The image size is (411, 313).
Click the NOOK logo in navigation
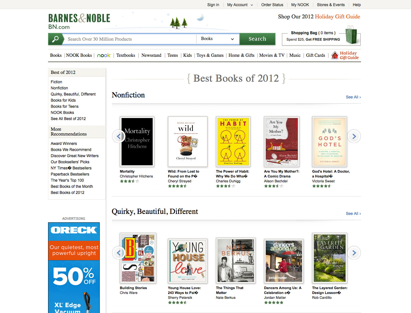(x=104, y=56)
